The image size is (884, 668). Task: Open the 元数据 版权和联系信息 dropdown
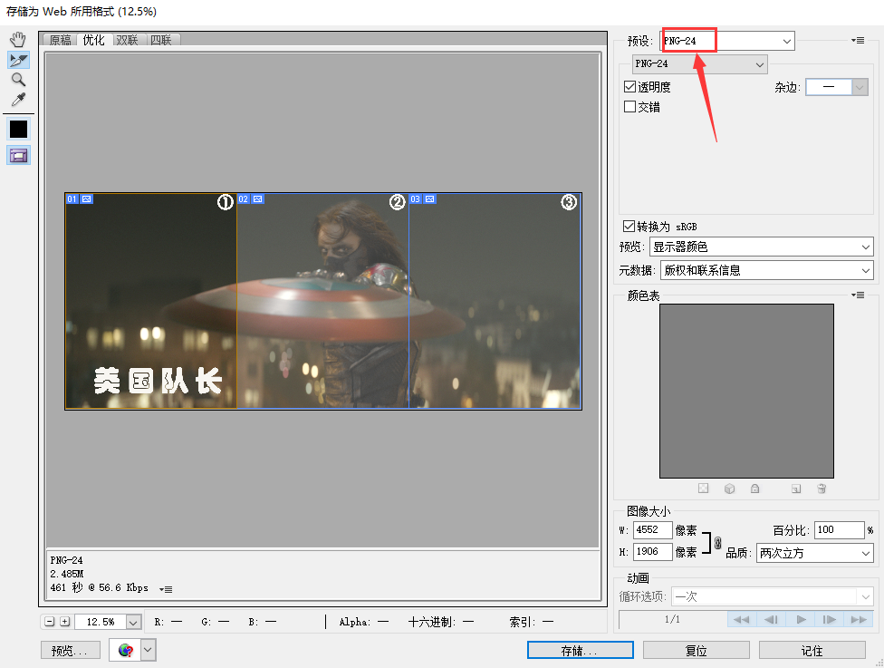coord(767,270)
